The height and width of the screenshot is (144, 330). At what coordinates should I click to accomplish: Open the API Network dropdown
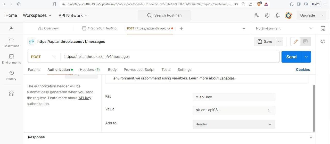click(73, 15)
